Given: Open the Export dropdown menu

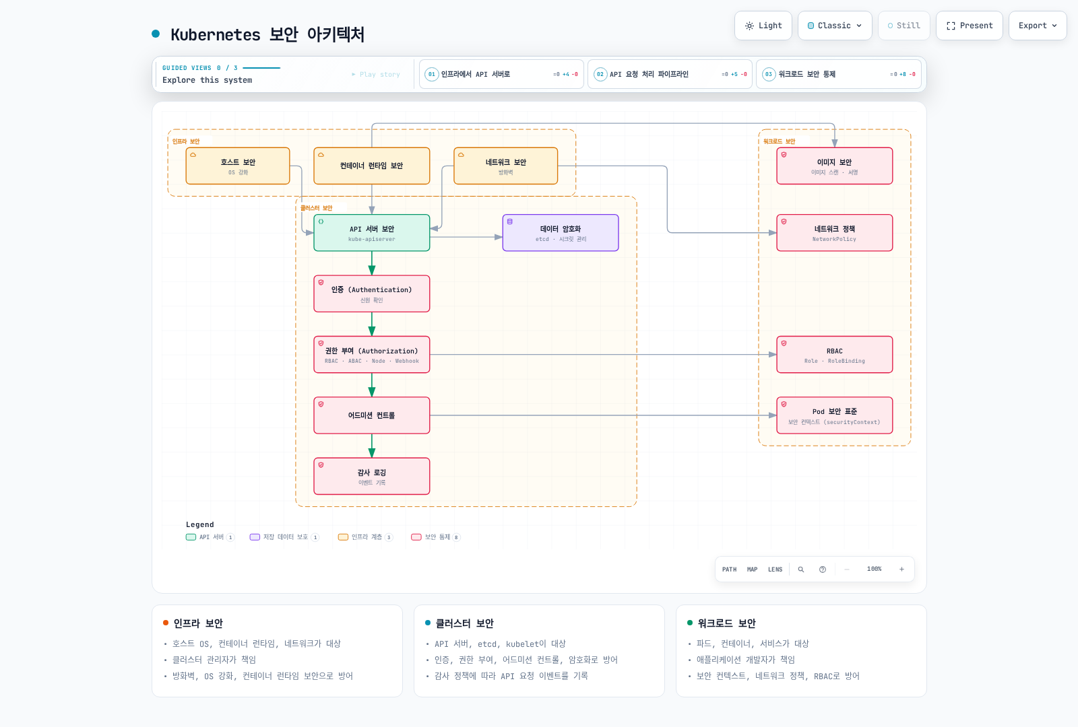Looking at the screenshot, I should click(x=1038, y=26).
